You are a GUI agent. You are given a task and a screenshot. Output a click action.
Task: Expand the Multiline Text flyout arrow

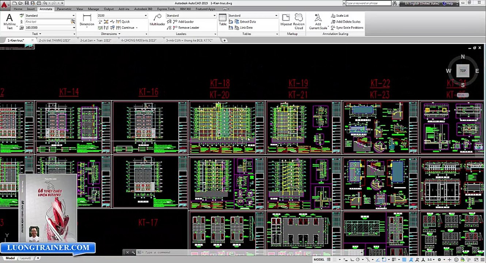coord(17,26)
